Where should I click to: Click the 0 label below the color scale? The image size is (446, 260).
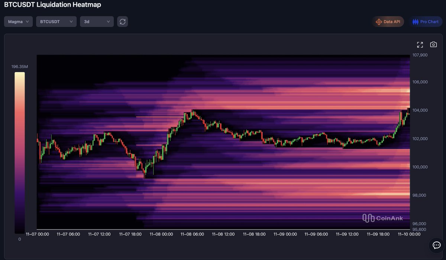tap(19, 239)
